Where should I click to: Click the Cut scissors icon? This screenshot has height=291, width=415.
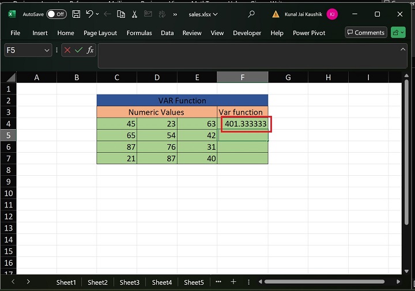[x=134, y=14]
